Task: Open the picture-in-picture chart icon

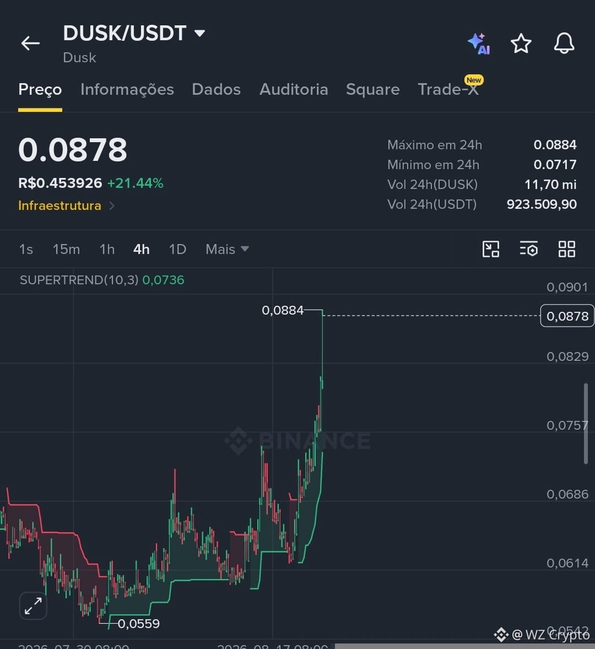Action: coord(491,249)
